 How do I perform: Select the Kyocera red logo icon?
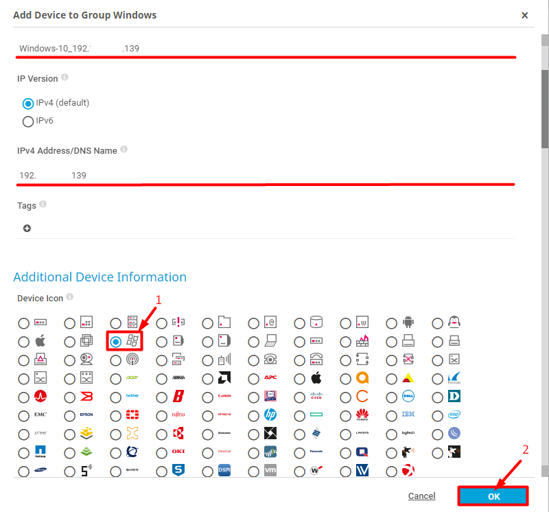[x=178, y=433]
